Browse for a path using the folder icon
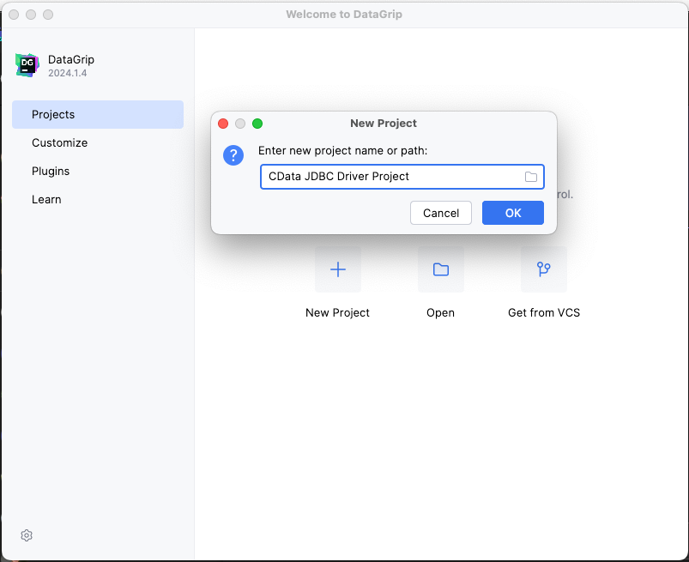The height and width of the screenshot is (562, 689). [x=531, y=177]
